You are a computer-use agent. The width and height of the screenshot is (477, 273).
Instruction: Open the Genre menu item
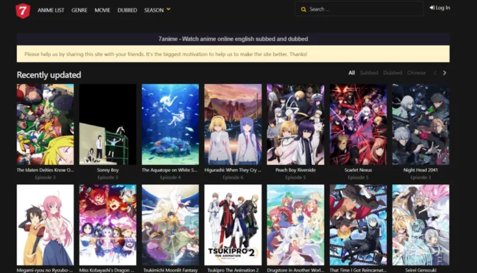click(x=79, y=11)
